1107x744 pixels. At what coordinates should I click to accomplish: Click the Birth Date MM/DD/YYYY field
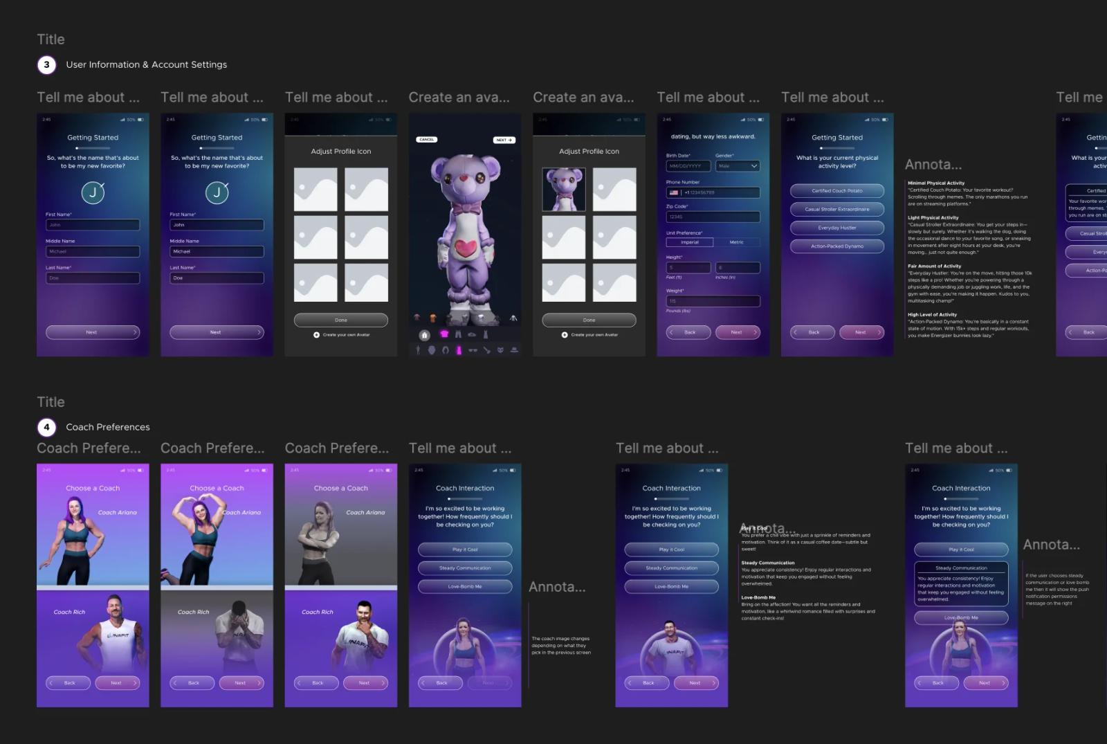(688, 166)
